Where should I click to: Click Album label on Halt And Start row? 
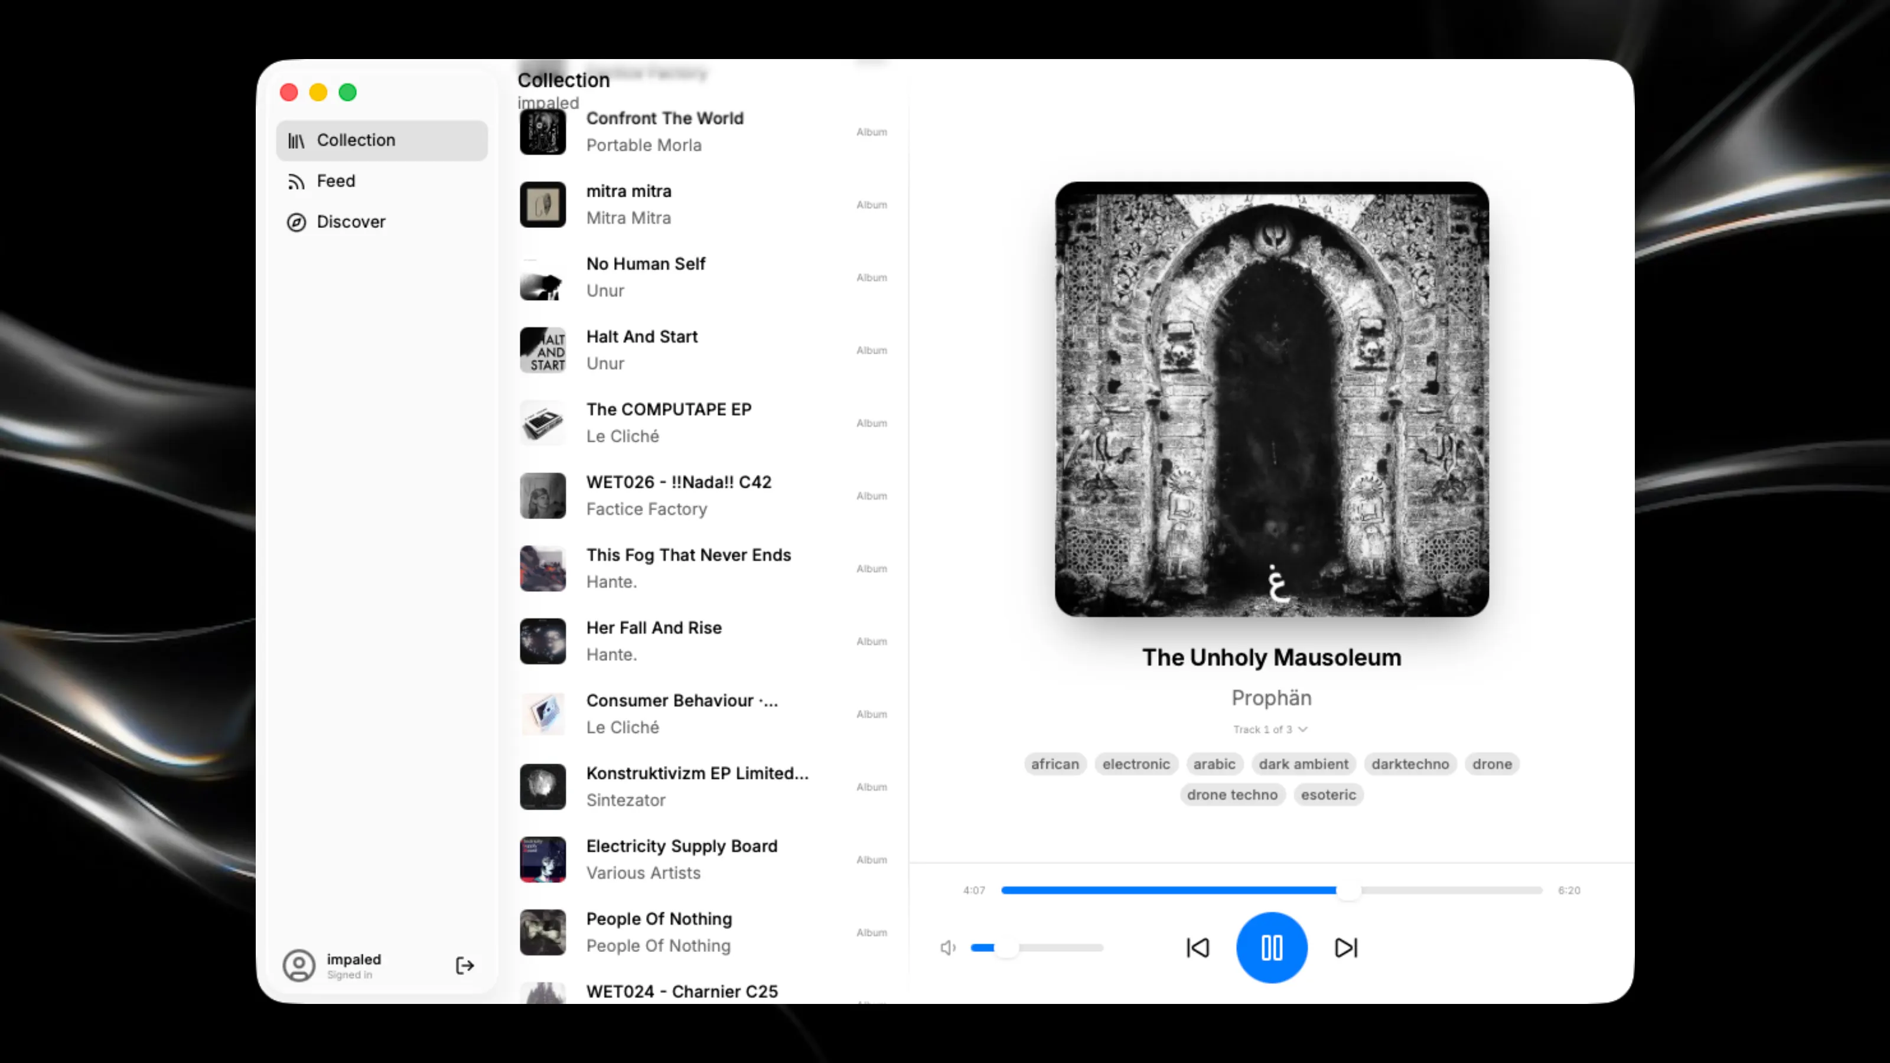872,351
